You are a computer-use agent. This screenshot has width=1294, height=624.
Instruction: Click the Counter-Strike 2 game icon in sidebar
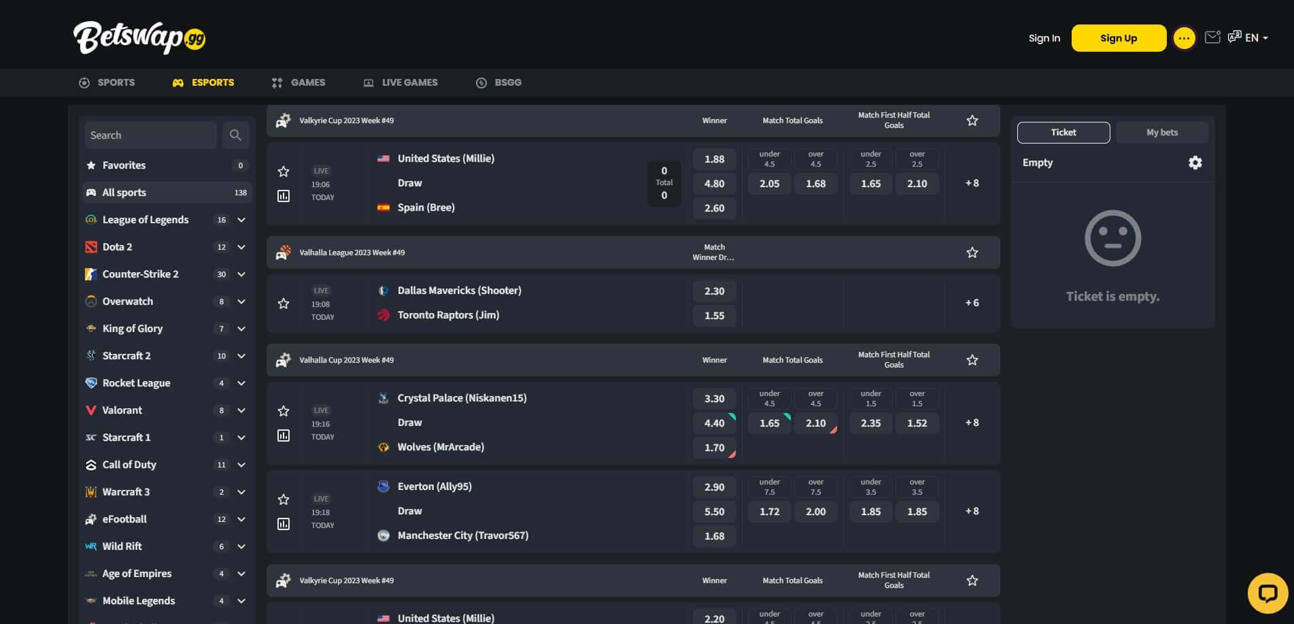[92, 274]
